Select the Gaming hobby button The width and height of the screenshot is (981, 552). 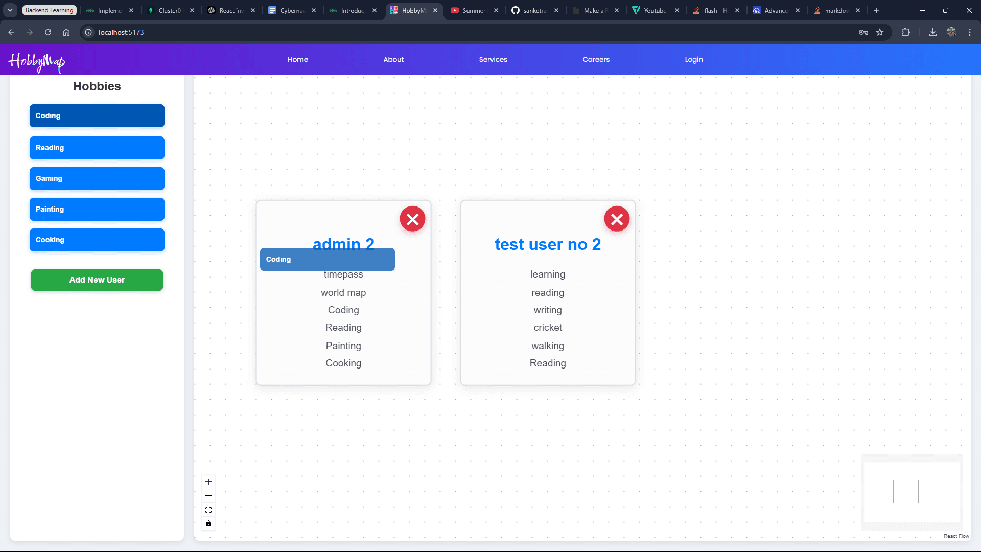[x=97, y=178]
